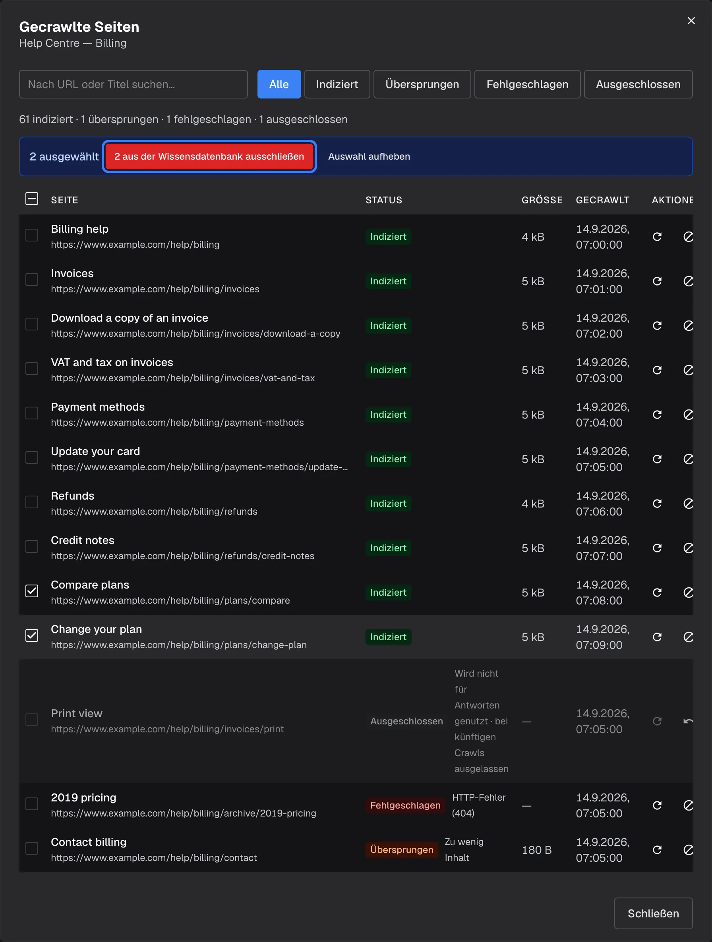The image size is (712, 942).
Task: Click 2 aus der Wissensdatenbank ausschließen
Action: click(209, 156)
